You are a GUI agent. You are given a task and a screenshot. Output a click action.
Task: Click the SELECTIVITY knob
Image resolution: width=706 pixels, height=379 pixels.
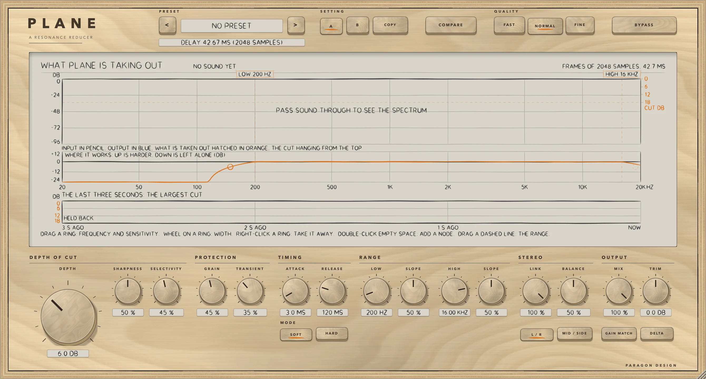166,291
